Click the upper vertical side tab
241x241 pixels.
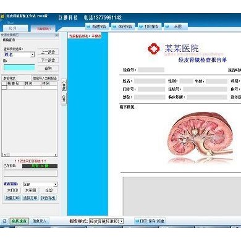point(64,85)
